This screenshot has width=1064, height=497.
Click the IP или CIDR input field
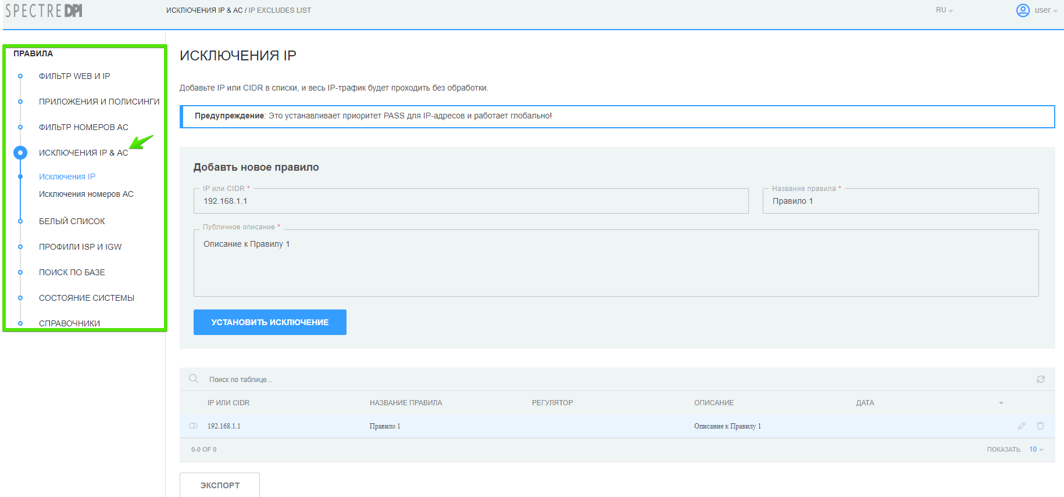pos(470,201)
